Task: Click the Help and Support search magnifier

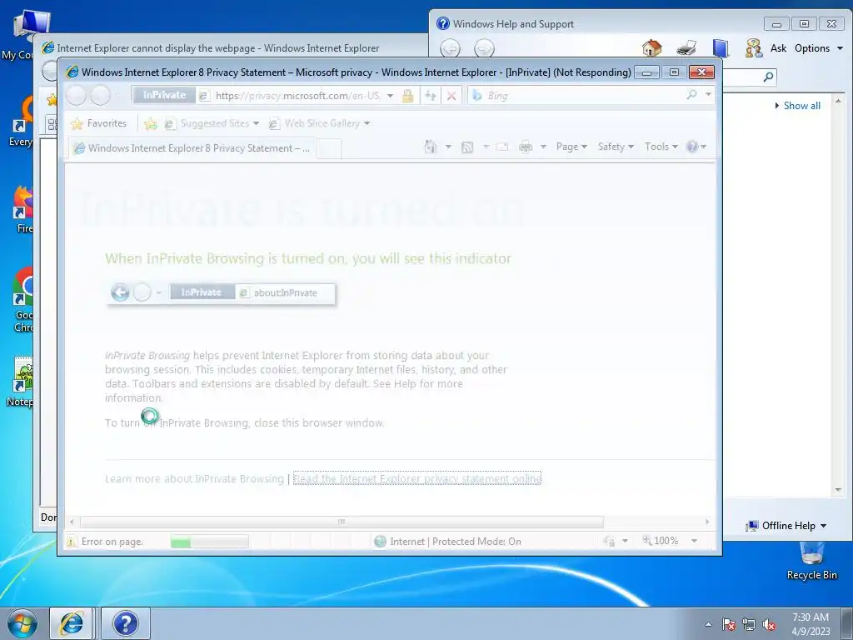Action: point(768,77)
